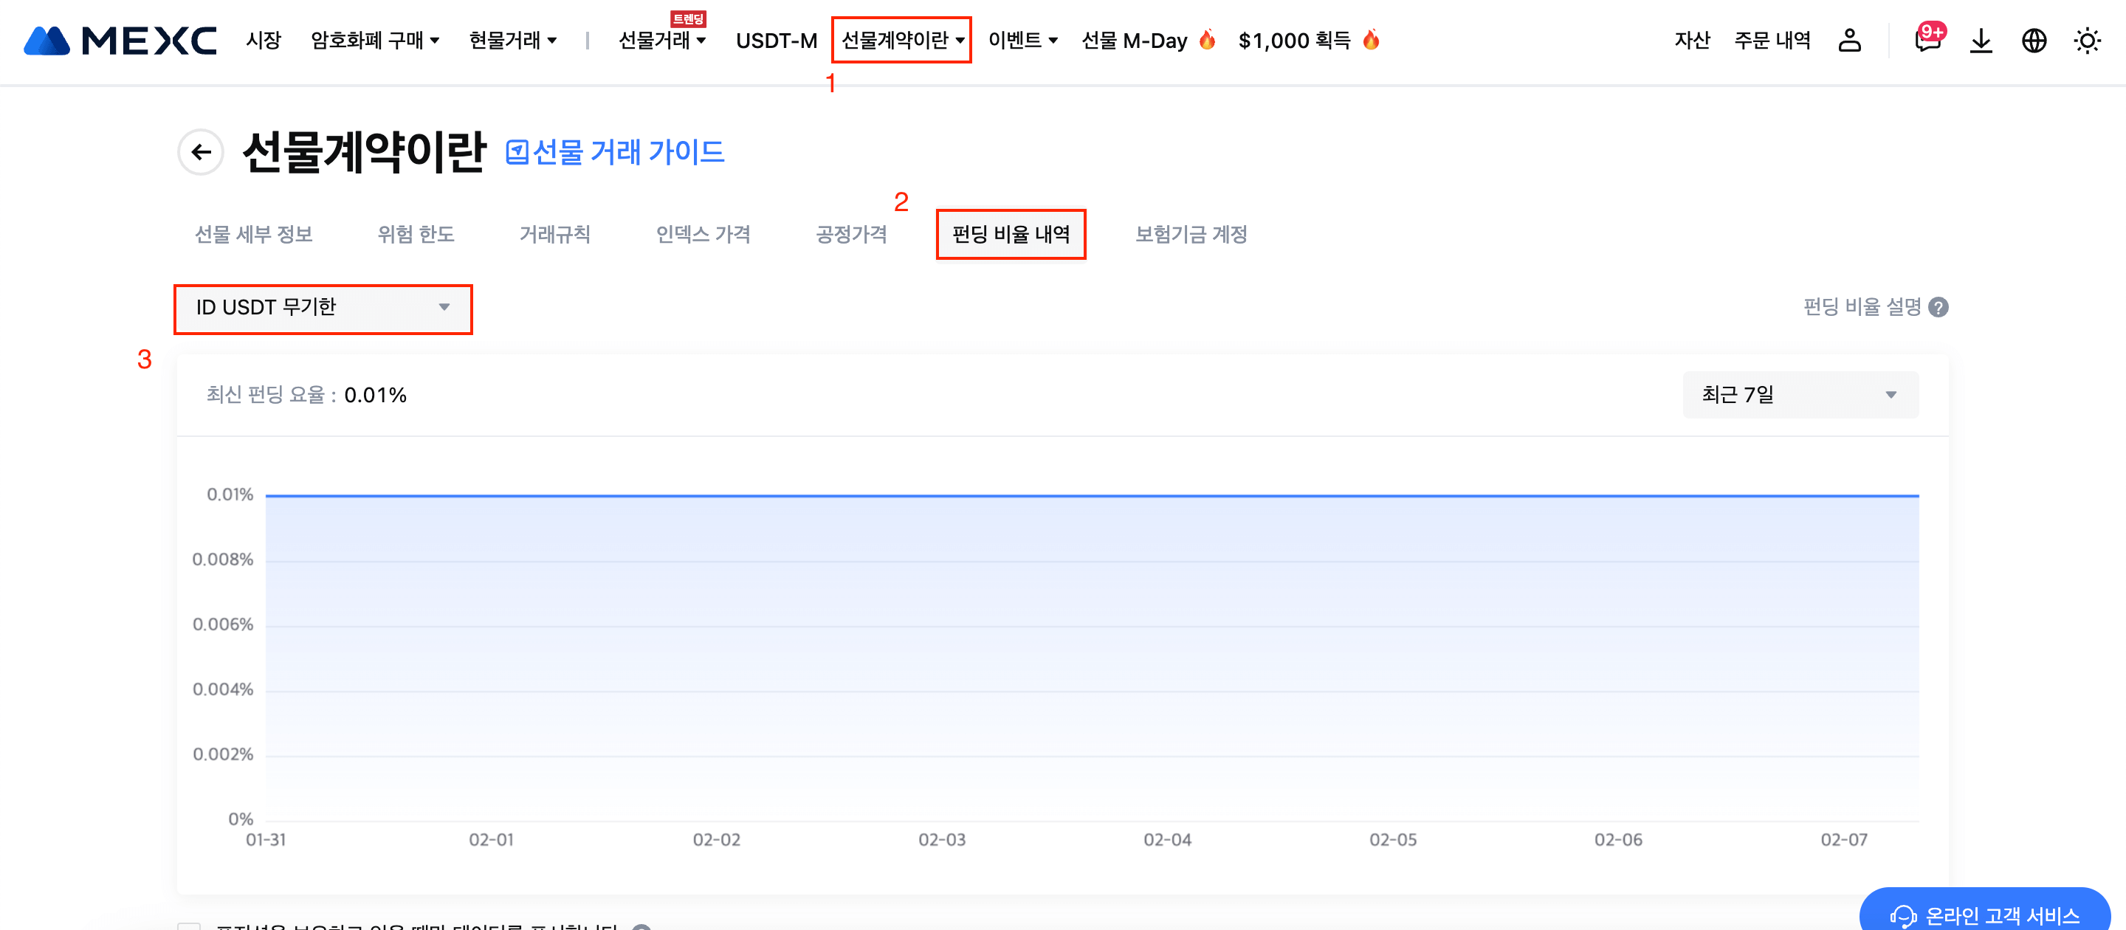Open the 선물 거래 가이드 link
The width and height of the screenshot is (2126, 930).
616,152
